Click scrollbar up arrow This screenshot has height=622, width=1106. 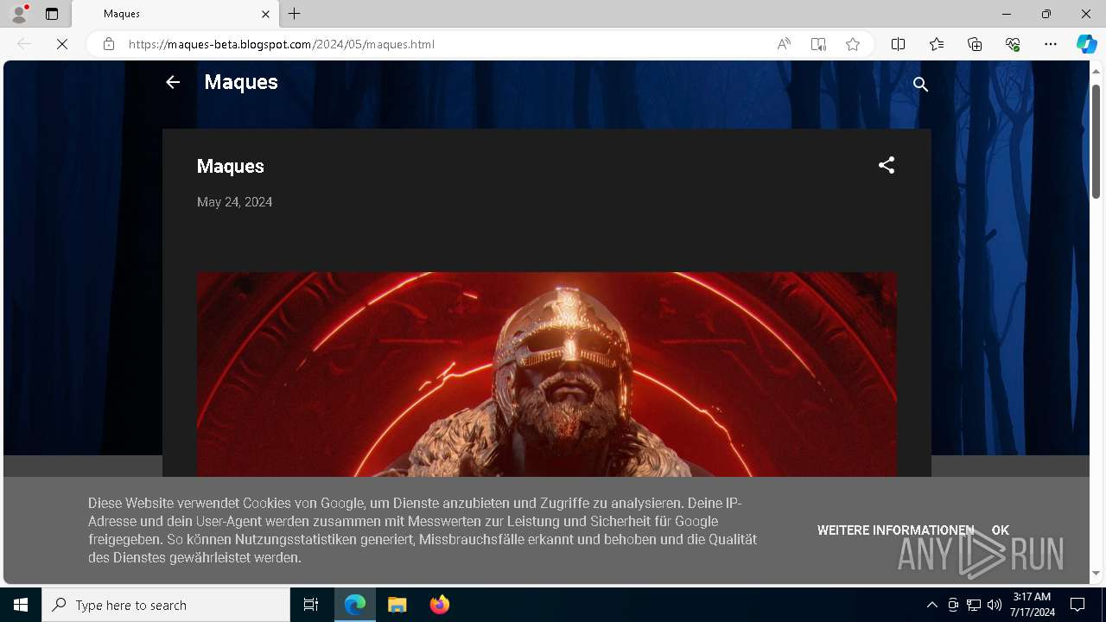click(x=1096, y=70)
